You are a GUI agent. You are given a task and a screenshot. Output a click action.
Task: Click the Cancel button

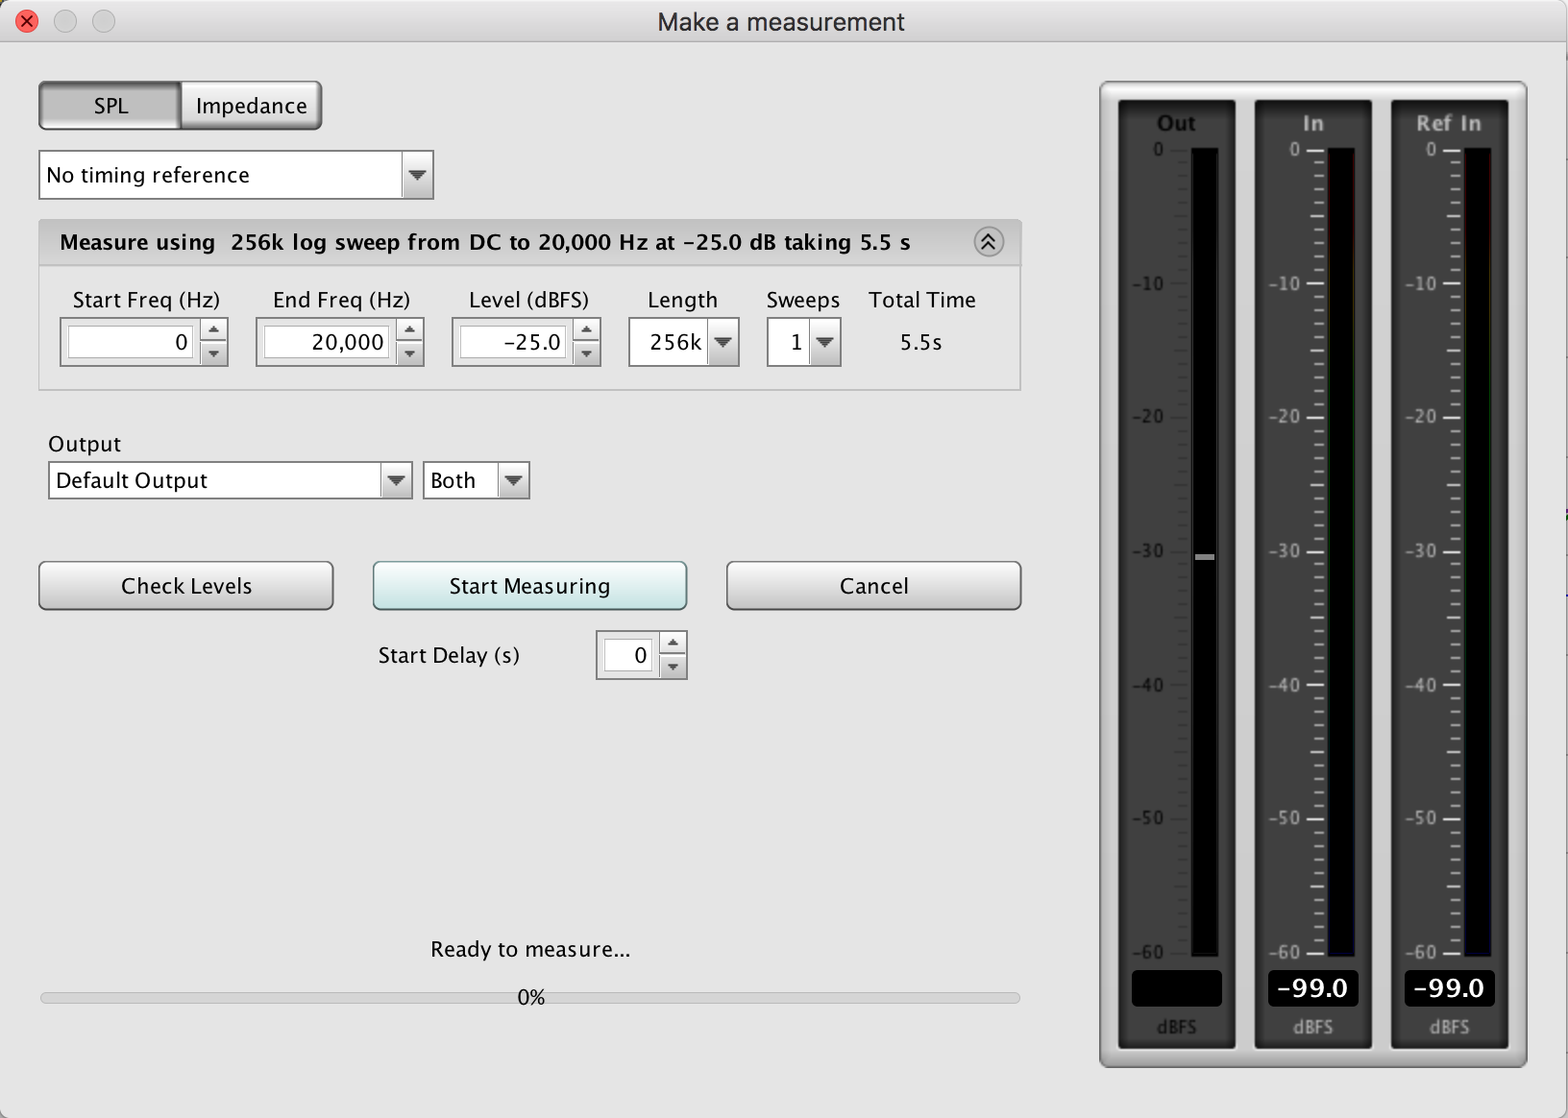pos(873,586)
